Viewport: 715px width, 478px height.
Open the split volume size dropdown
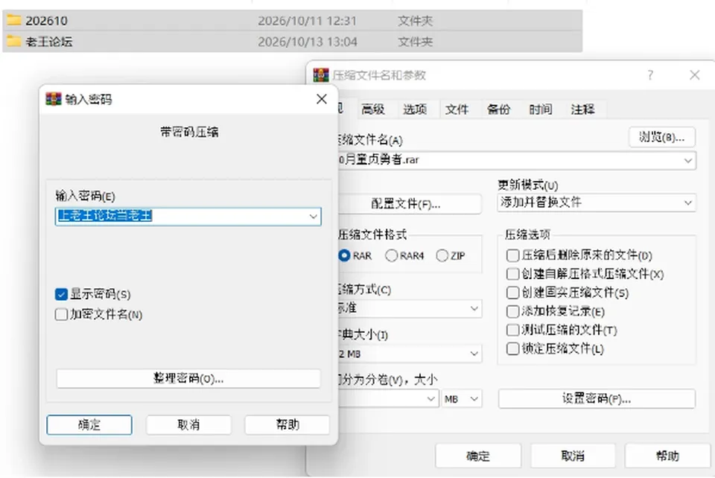click(x=431, y=399)
